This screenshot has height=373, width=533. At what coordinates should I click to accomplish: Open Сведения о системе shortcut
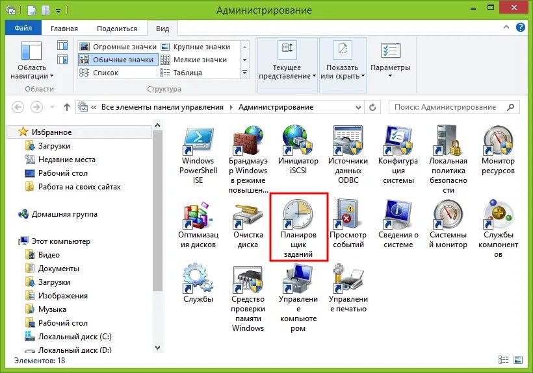pos(398,224)
